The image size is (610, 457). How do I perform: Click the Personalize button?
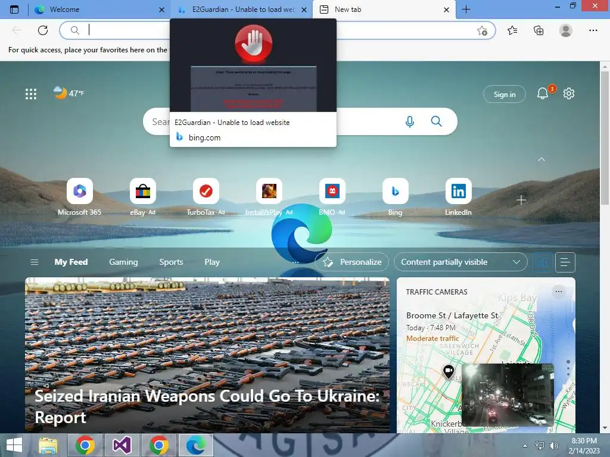[x=352, y=262]
